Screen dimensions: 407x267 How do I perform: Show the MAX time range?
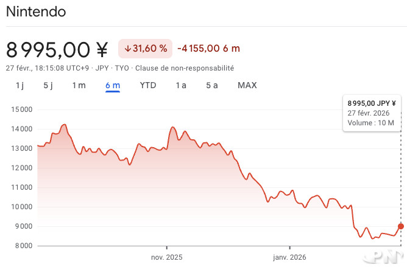pyautogui.click(x=247, y=85)
